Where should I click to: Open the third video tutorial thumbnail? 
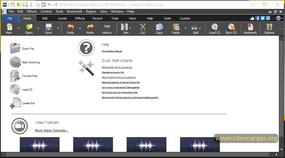pyautogui.click(x=146, y=145)
